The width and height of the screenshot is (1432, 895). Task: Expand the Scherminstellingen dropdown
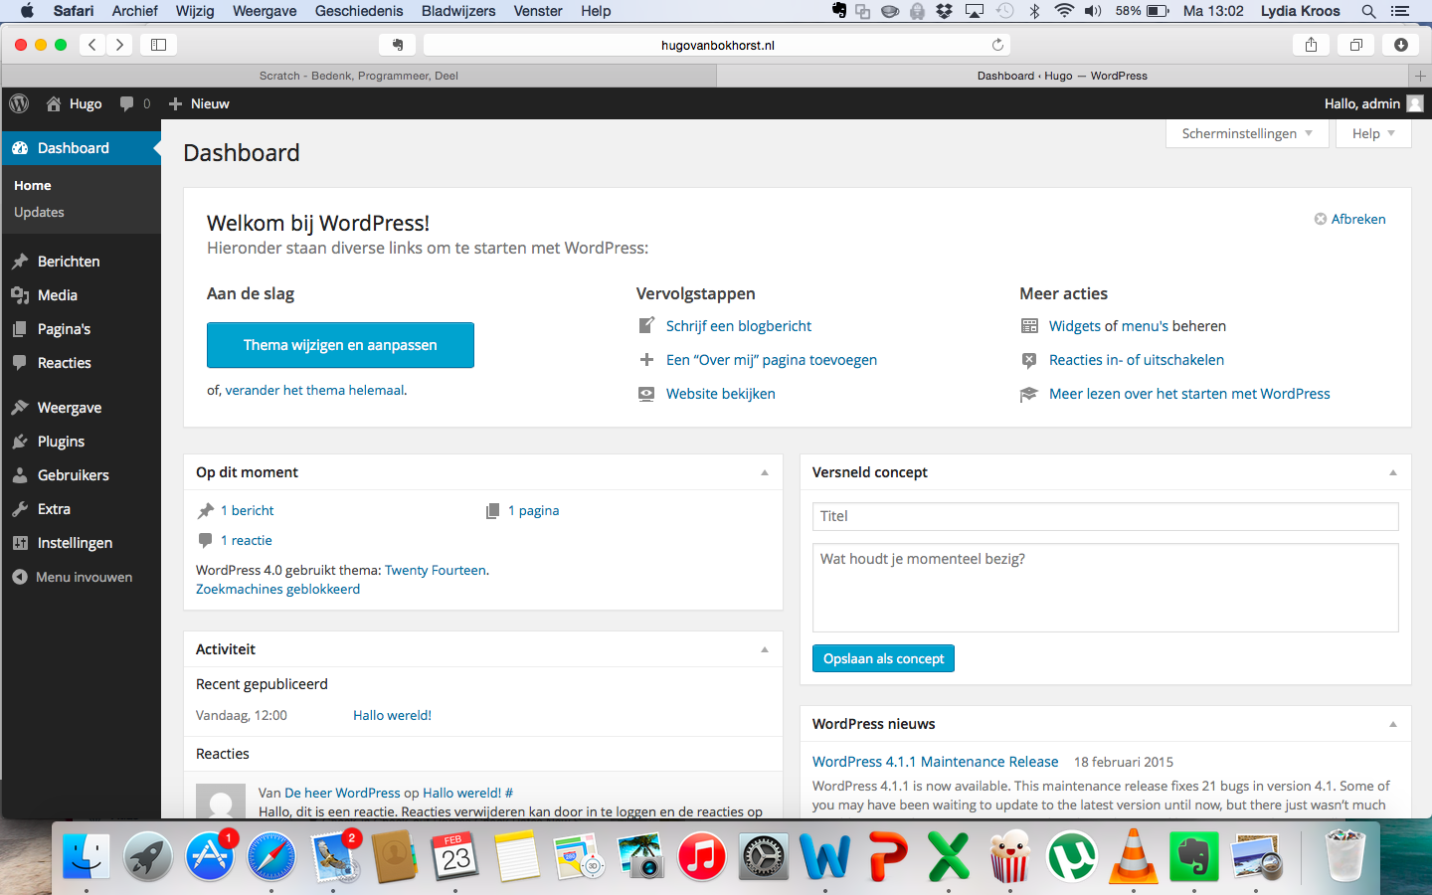(1247, 133)
